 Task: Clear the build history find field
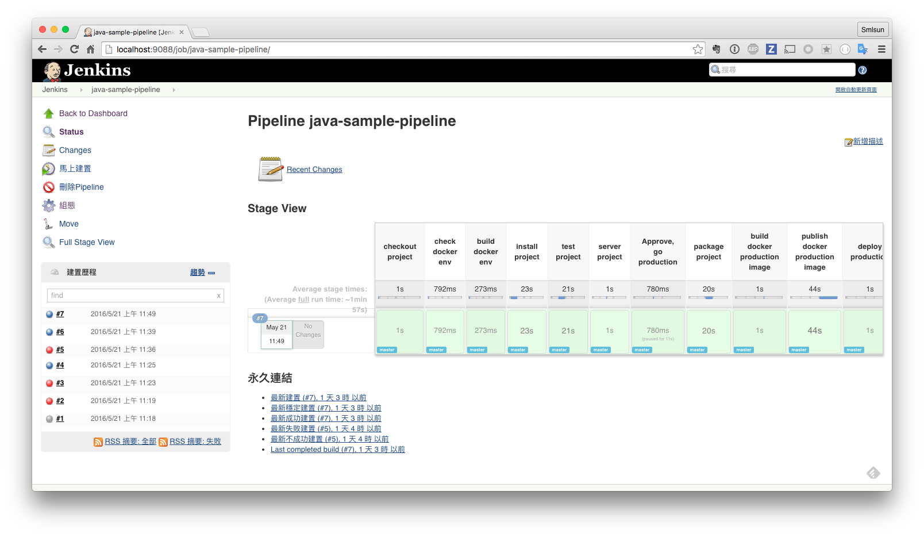218,296
